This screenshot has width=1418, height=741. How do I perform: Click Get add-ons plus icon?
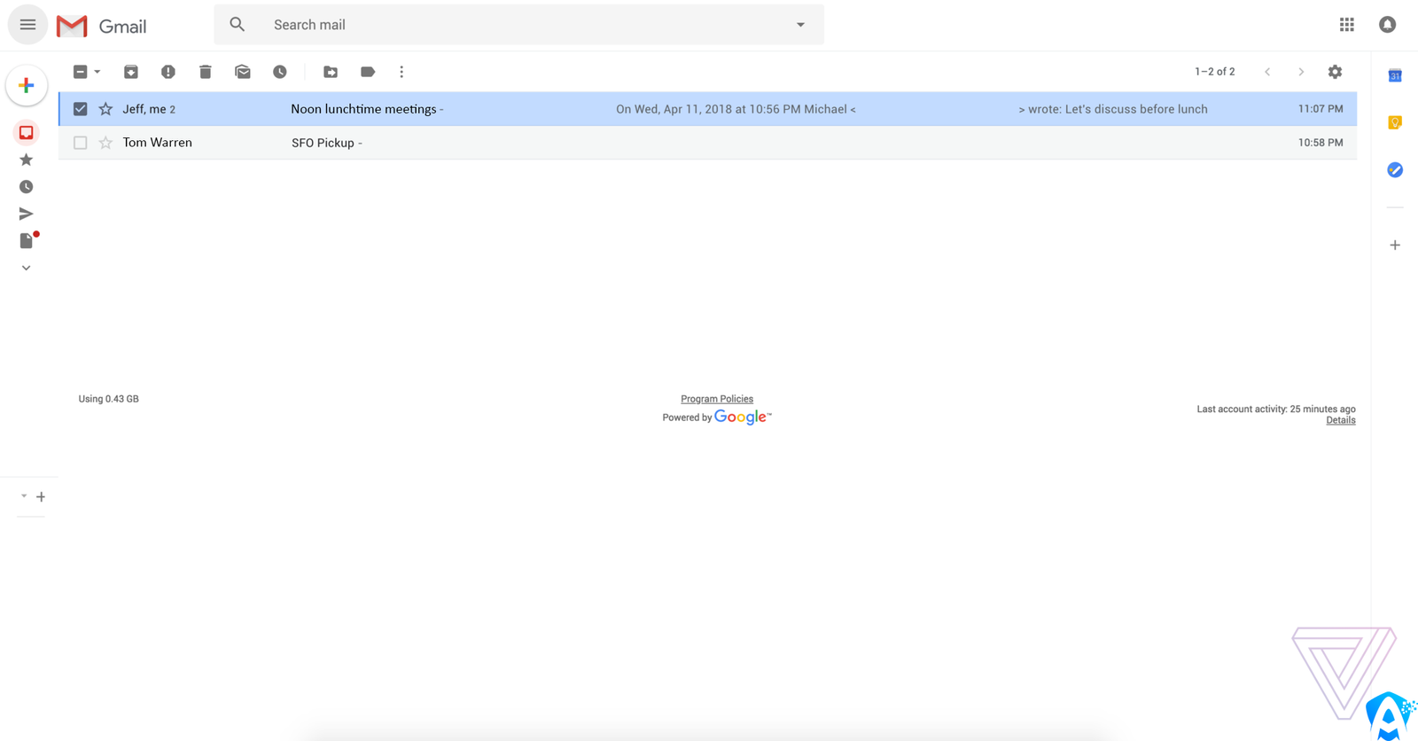click(1395, 245)
